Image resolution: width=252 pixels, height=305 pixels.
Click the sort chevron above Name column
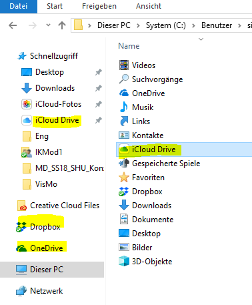[x=201, y=39]
